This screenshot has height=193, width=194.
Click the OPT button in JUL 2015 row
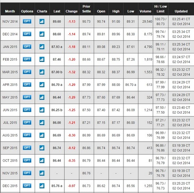(27, 122)
